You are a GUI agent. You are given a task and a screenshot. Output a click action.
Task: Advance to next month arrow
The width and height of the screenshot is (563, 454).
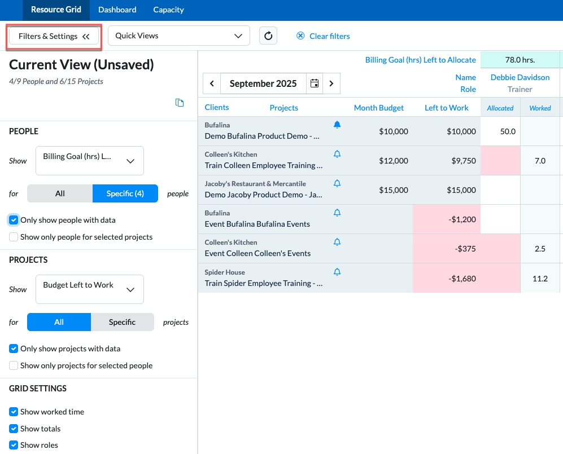tap(331, 83)
